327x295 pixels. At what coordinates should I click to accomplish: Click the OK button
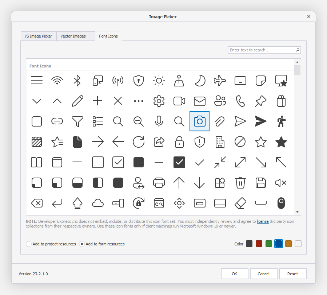click(x=235, y=273)
